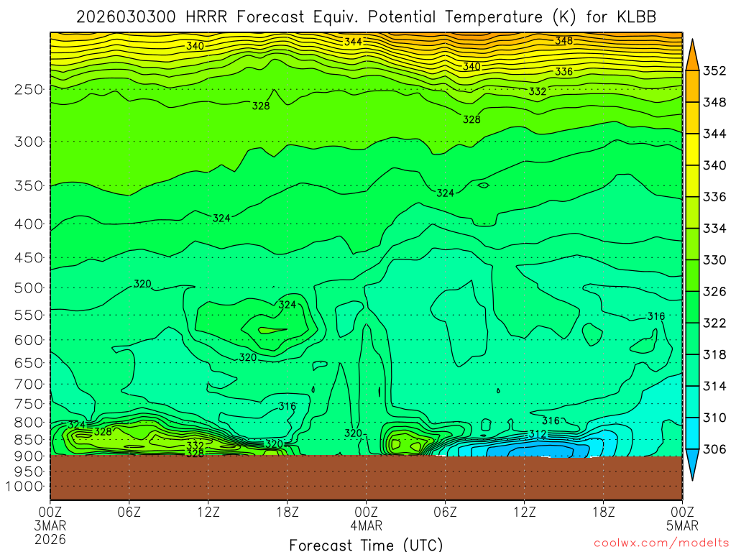Click the brown below-ground terrain area

[x=366, y=477]
